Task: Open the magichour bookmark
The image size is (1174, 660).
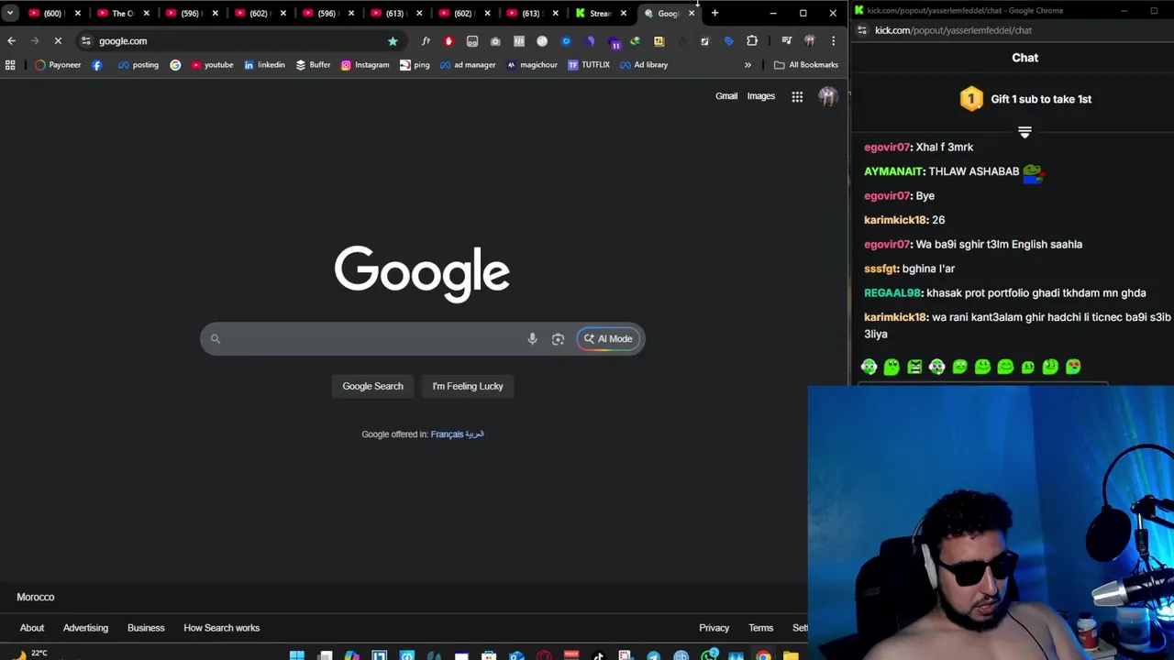Action: pyautogui.click(x=532, y=65)
